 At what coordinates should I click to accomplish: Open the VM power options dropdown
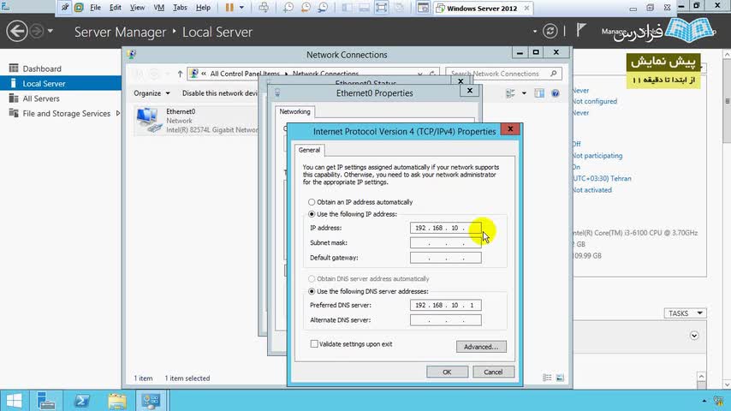point(241,8)
